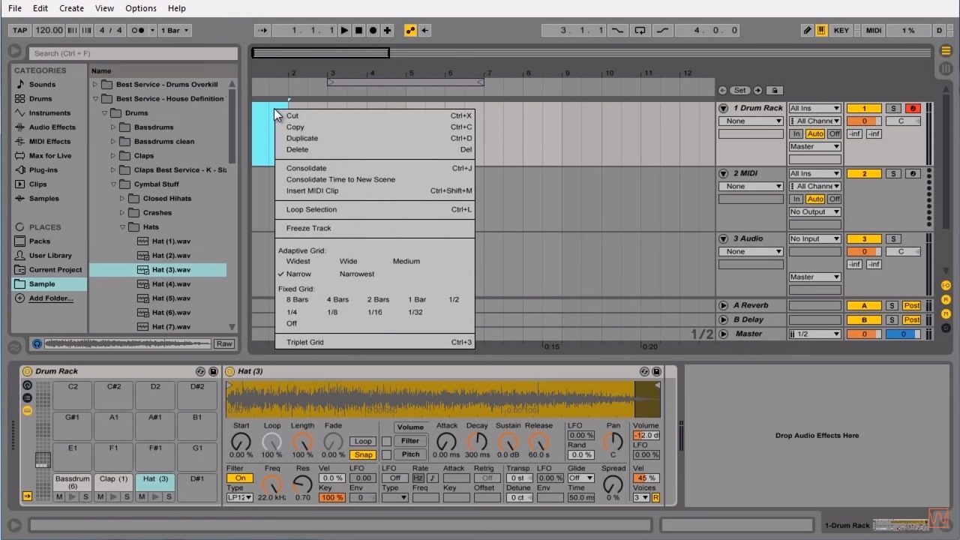
Task: Click the TAP tempo button
Action: coord(19,31)
